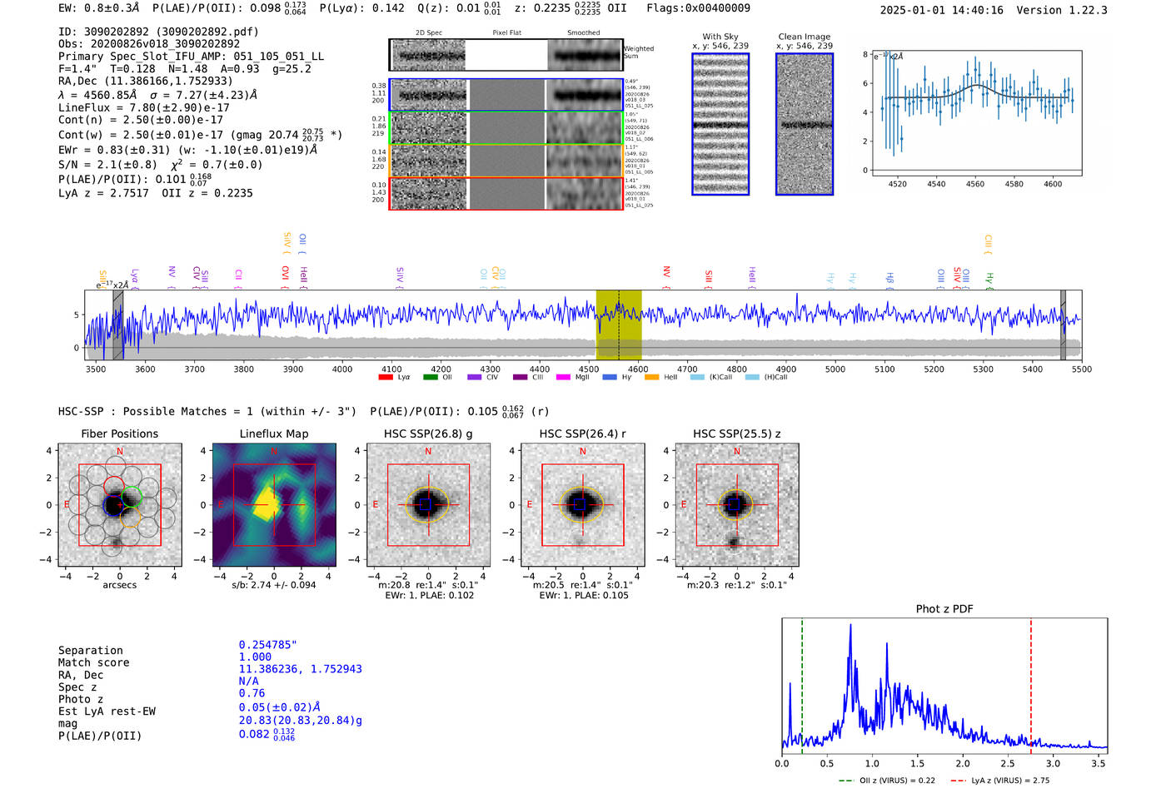This screenshot has width=1166, height=793.
Task: Click the Obs 20200826v018_3090202892 line
Action: click(x=149, y=44)
